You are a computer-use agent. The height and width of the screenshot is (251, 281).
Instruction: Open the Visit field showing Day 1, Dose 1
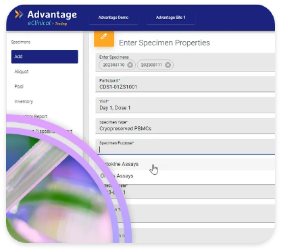pos(185,105)
